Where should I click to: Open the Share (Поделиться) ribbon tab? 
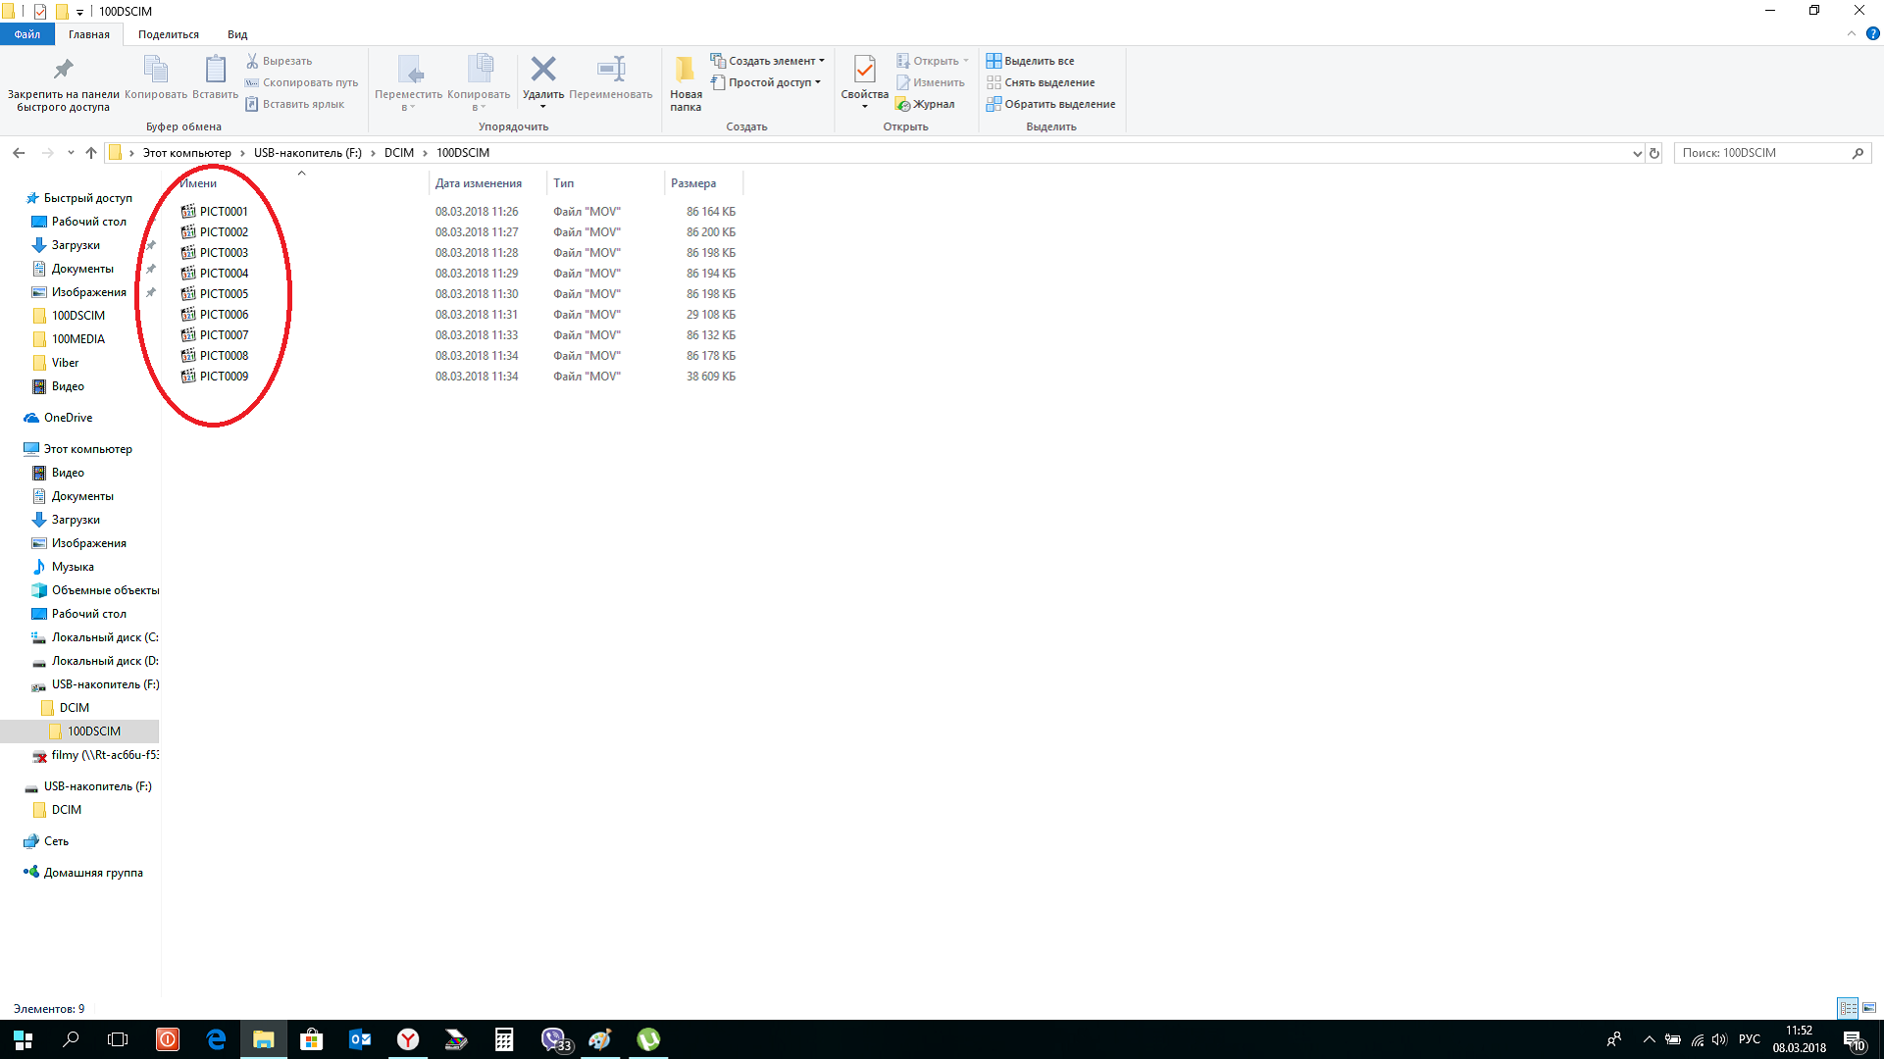(169, 34)
